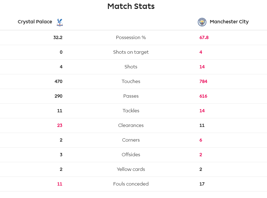The width and height of the screenshot is (267, 198).
Task: Click the Yellow cards stat label
Action: [131, 169]
